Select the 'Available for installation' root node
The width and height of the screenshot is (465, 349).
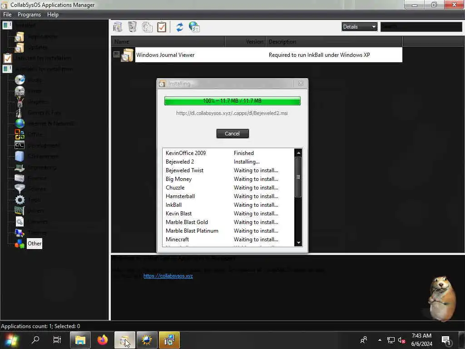tap(38, 69)
